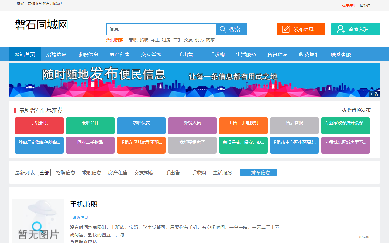Open 二手求购 in navigation bar
The width and height of the screenshot is (389, 243).
click(x=215, y=54)
